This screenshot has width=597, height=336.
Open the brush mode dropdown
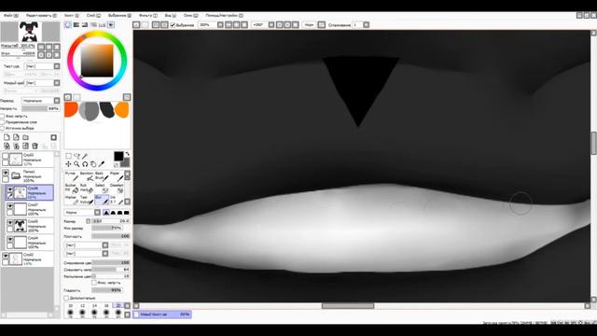click(x=97, y=213)
